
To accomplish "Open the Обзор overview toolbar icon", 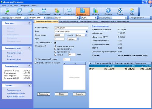I will (7, 12).
